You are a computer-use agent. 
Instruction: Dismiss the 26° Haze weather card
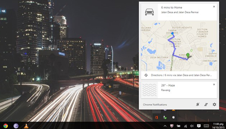(x=214, y=85)
